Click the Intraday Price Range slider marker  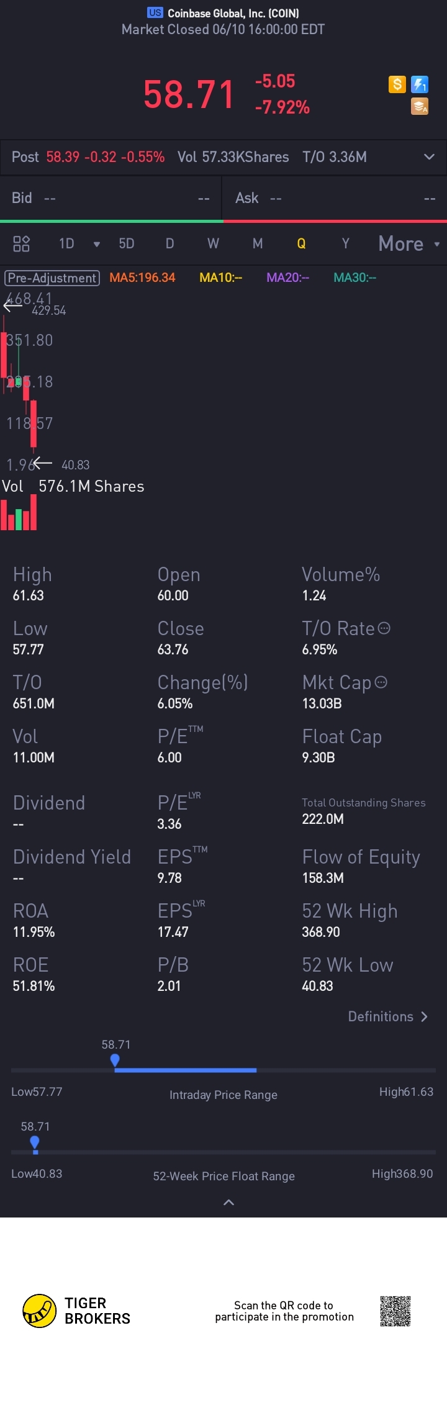point(115,1060)
